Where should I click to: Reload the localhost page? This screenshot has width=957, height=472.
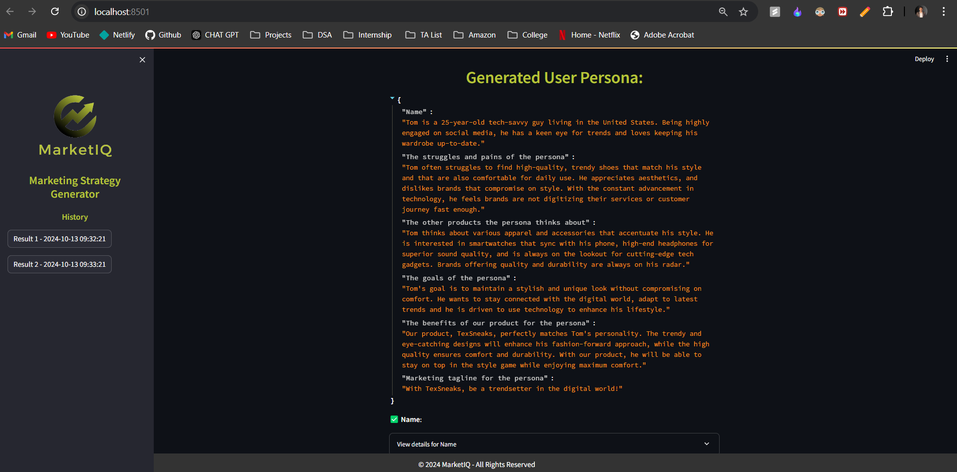(55, 12)
